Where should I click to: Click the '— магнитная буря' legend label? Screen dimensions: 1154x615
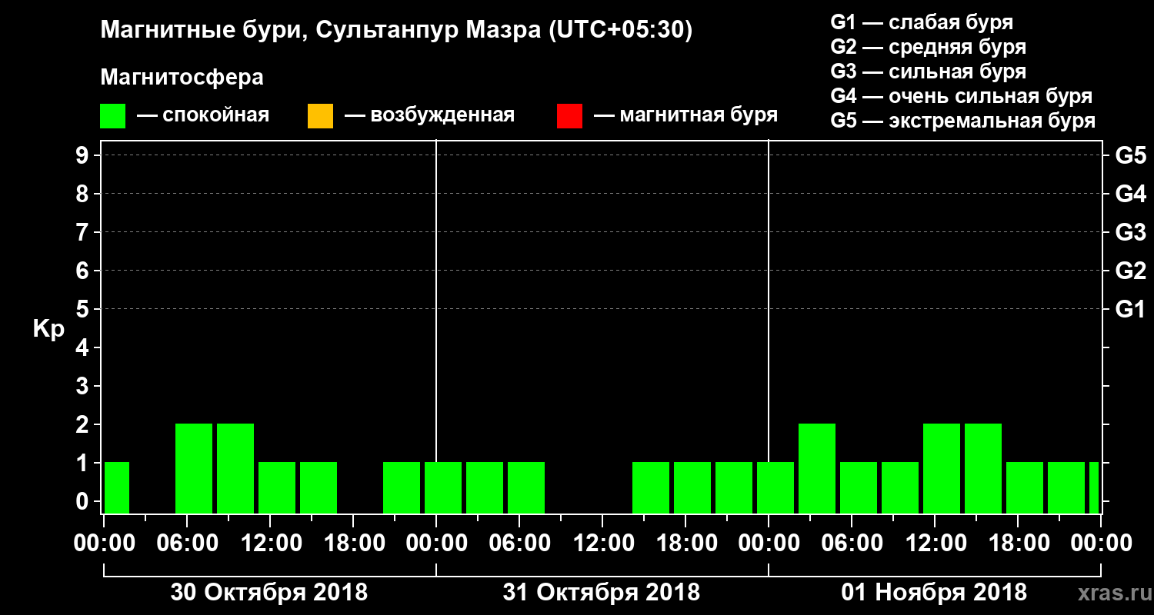coord(685,115)
